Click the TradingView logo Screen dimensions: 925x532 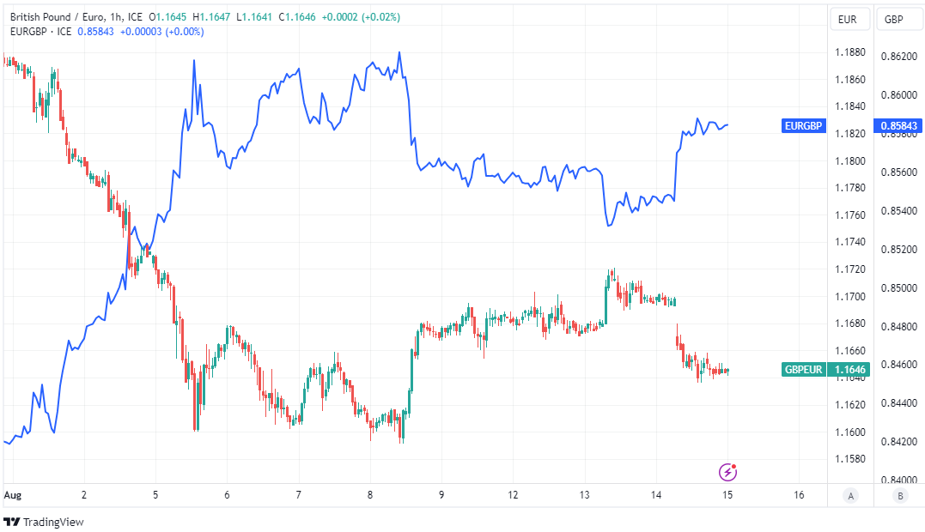click(x=44, y=522)
